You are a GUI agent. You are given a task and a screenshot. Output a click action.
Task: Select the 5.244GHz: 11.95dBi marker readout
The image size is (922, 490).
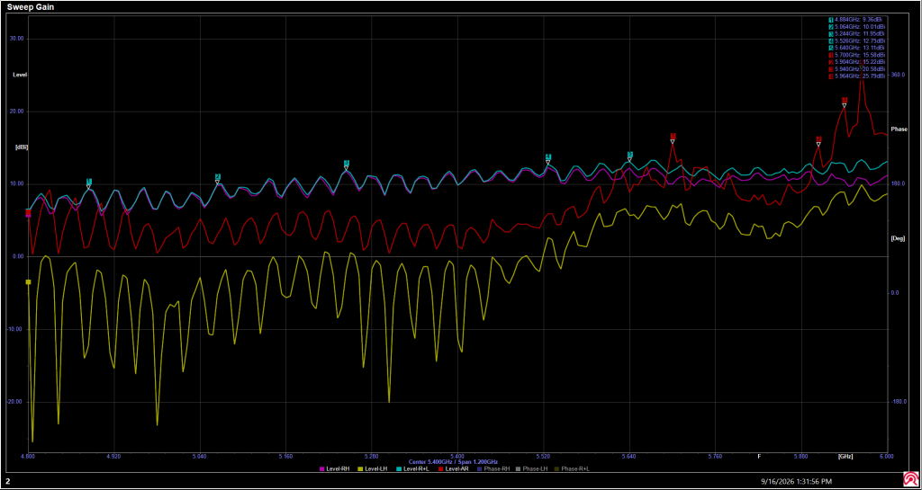(857, 33)
